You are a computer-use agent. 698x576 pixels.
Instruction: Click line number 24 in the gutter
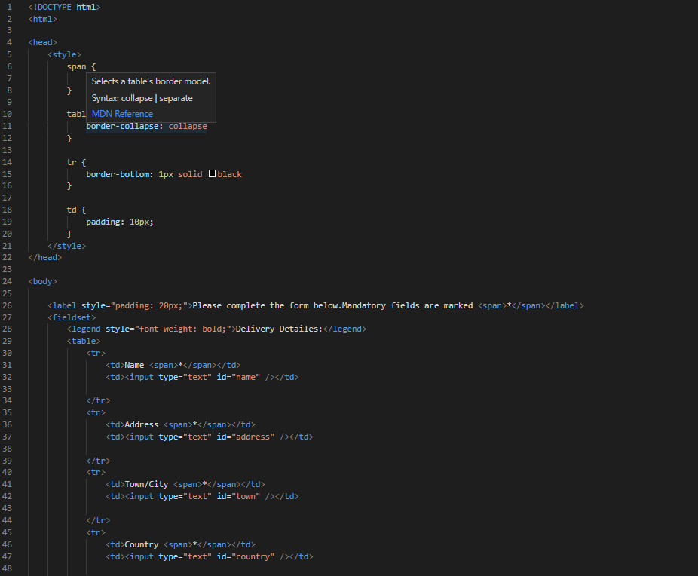pyautogui.click(x=8, y=281)
